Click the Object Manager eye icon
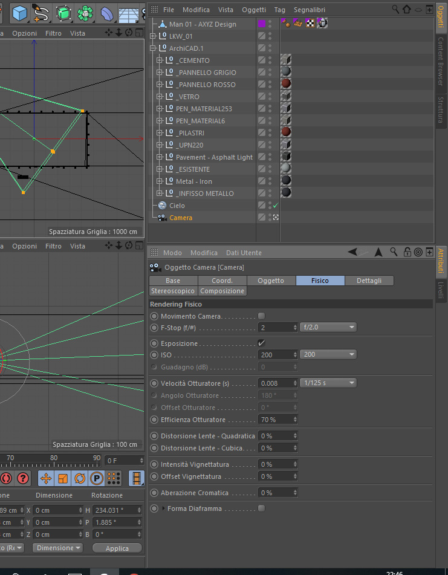The height and width of the screenshot is (575, 448). 418,10
